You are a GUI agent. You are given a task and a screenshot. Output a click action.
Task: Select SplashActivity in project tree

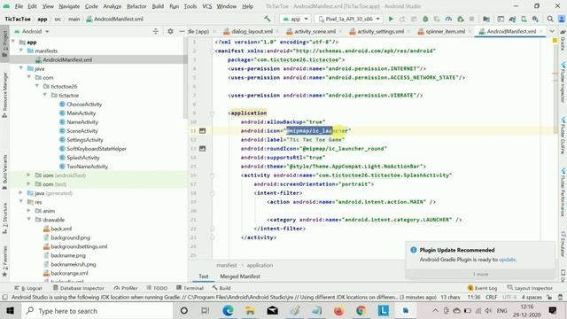pos(82,158)
